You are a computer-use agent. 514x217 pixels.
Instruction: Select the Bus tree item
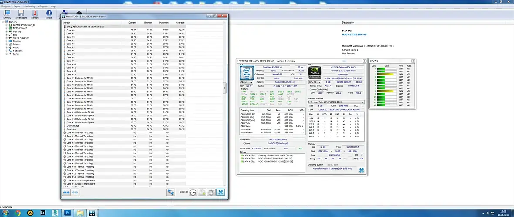click(x=15, y=34)
